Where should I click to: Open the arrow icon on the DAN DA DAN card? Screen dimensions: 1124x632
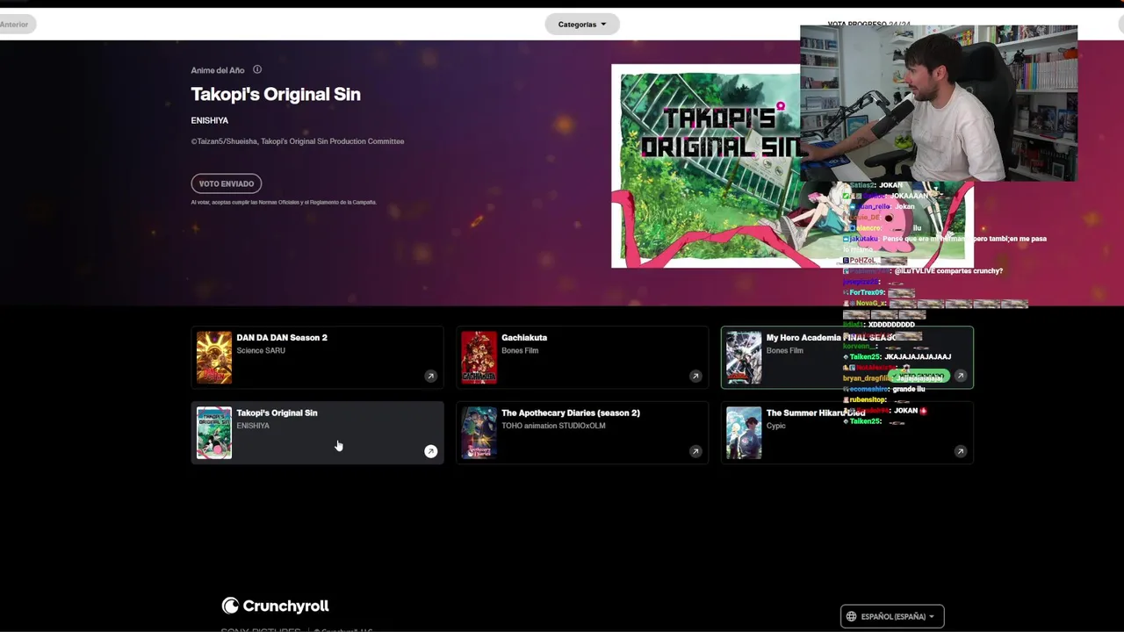[x=430, y=376]
